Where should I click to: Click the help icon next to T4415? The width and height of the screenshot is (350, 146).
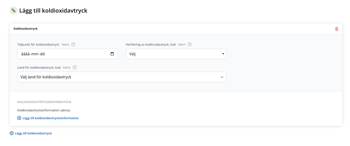[75, 67]
